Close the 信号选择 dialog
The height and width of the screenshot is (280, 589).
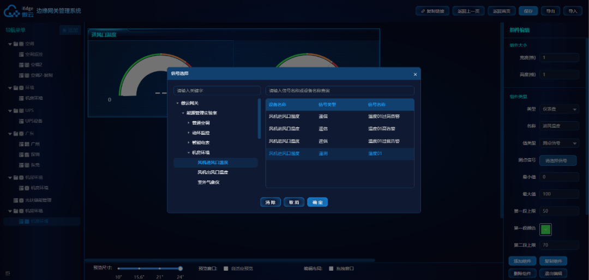click(x=415, y=74)
